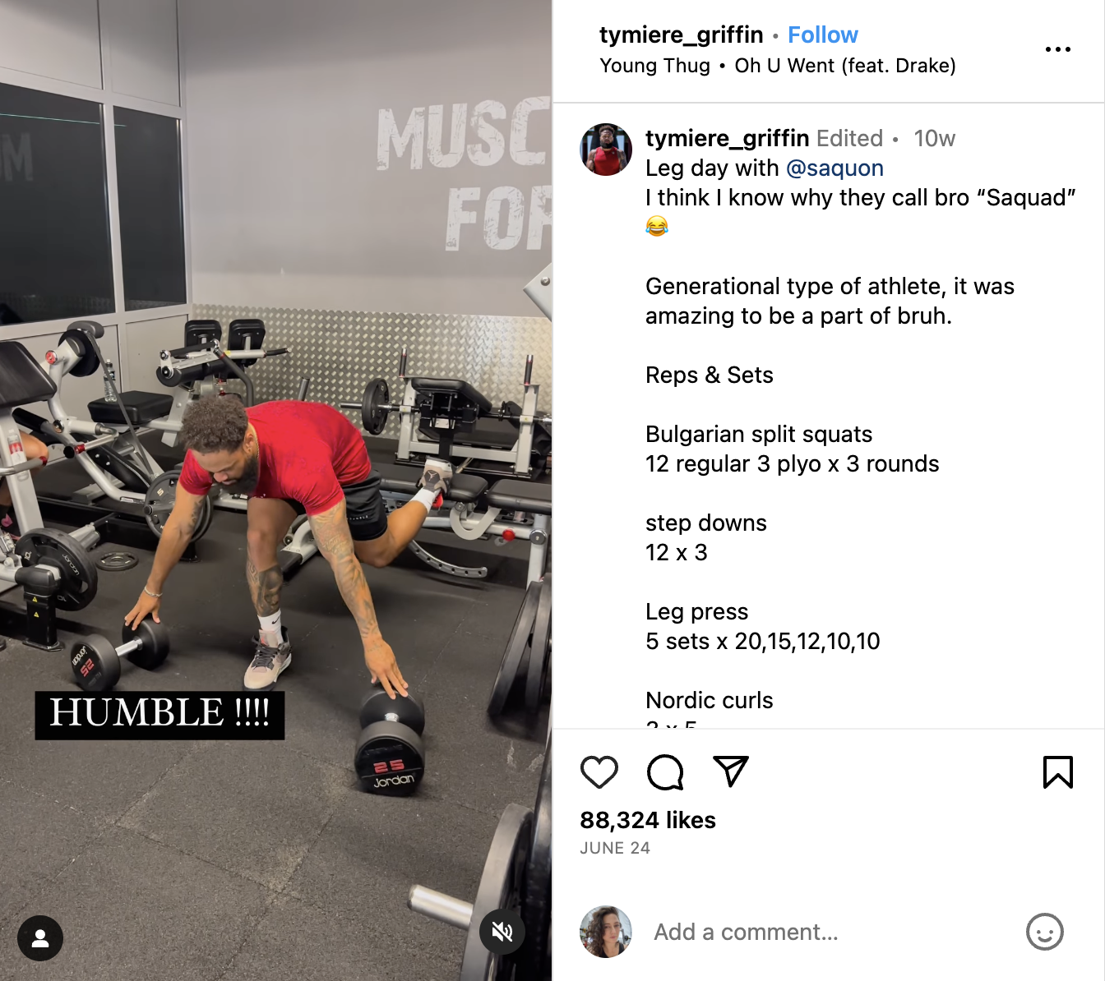Like the post with the heart icon
The width and height of the screenshot is (1105, 981).
(599, 772)
